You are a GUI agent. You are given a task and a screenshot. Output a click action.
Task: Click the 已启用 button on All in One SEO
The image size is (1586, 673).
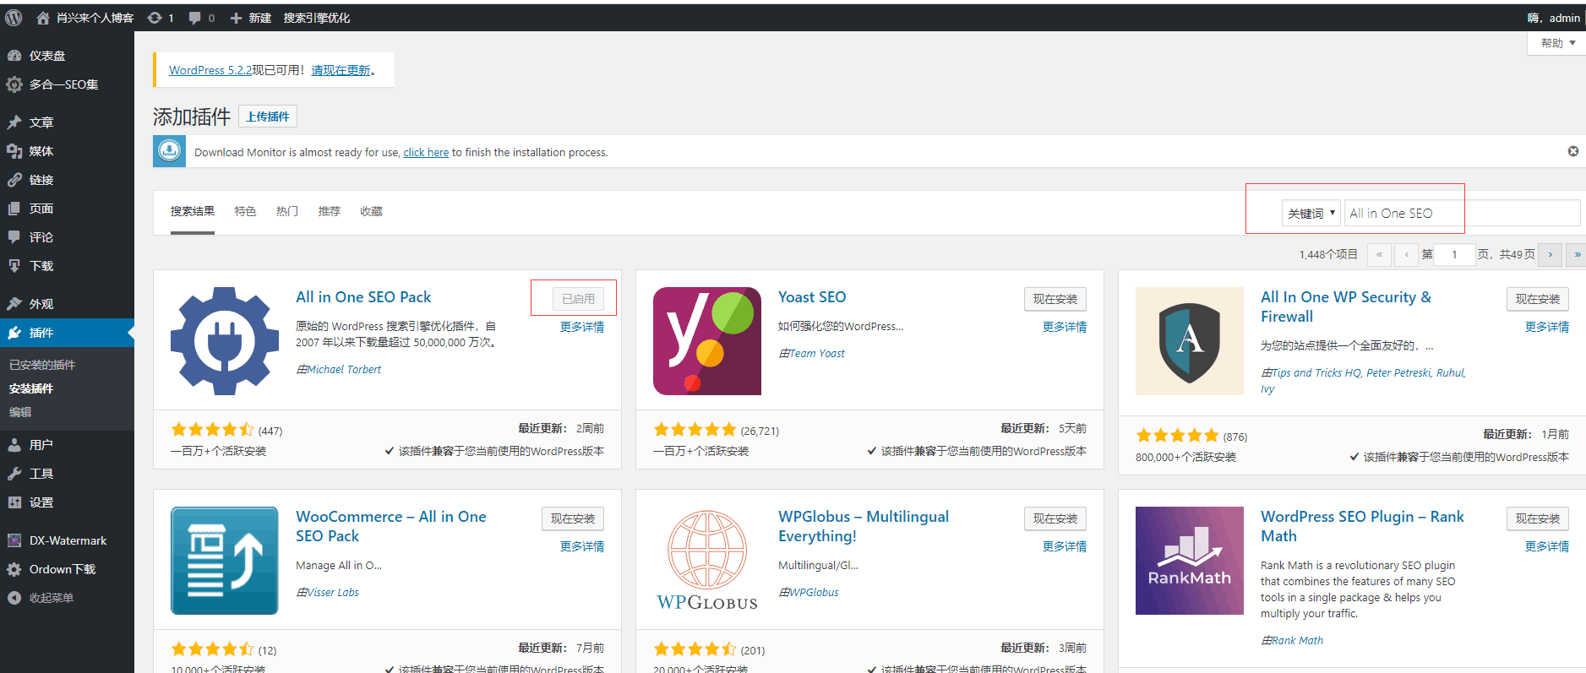tap(579, 299)
